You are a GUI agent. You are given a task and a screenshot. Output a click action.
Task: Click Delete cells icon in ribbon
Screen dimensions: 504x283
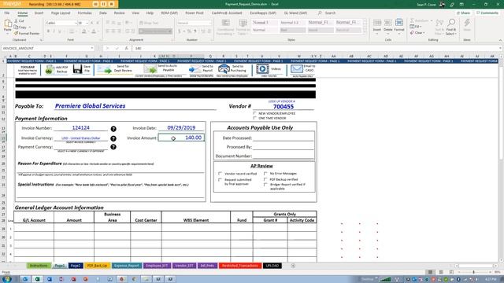pyautogui.click(x=388, y=23)
